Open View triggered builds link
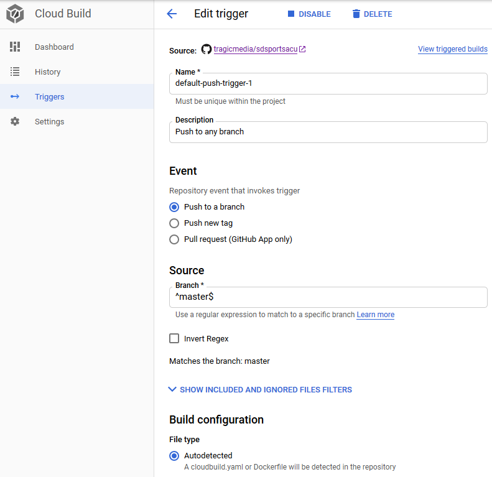This screenshot has height=477, width=492. [x=452, y=49]
